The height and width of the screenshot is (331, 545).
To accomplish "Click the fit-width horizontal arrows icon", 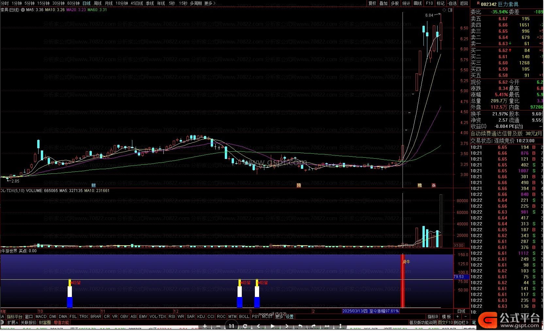I will click(327, 326).
